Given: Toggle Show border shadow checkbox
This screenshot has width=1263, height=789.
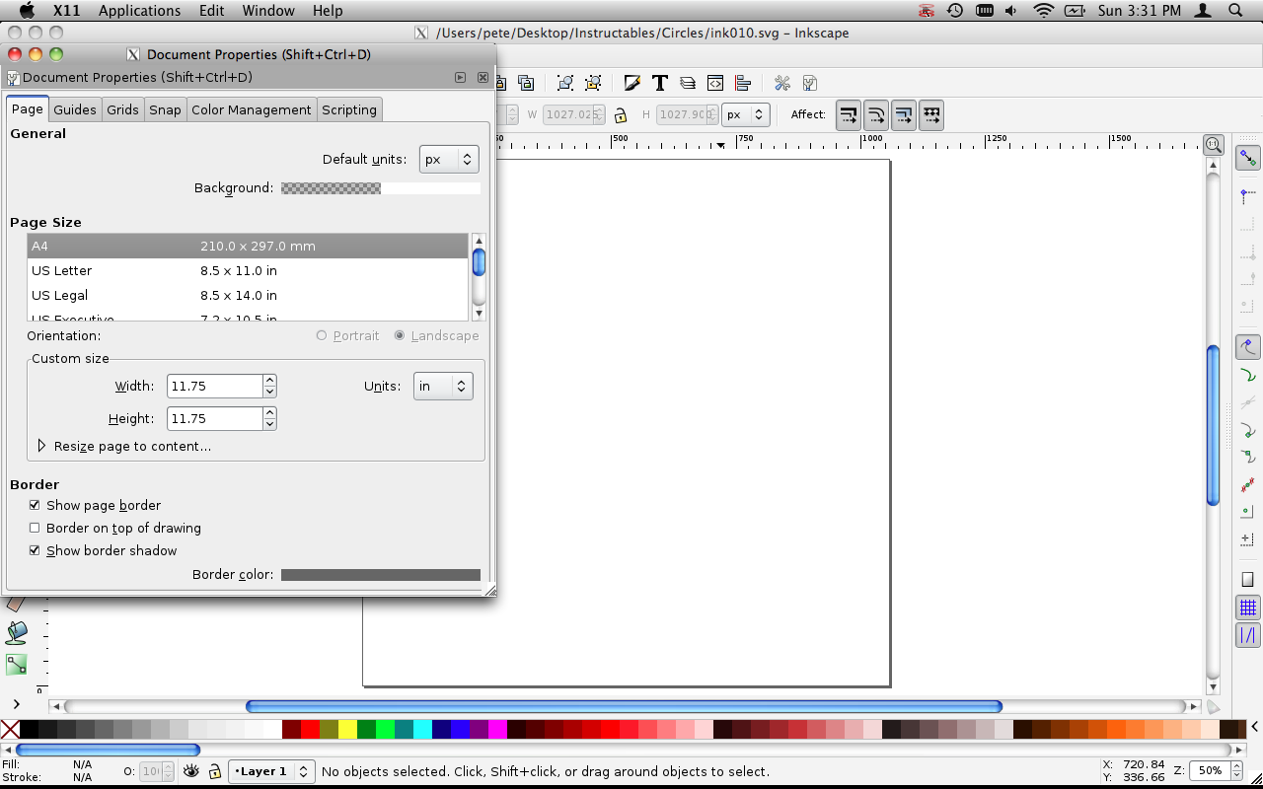Looking at the screenshot, I should point(35,550).
